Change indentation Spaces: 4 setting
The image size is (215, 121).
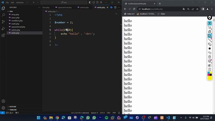click(94, 113)
